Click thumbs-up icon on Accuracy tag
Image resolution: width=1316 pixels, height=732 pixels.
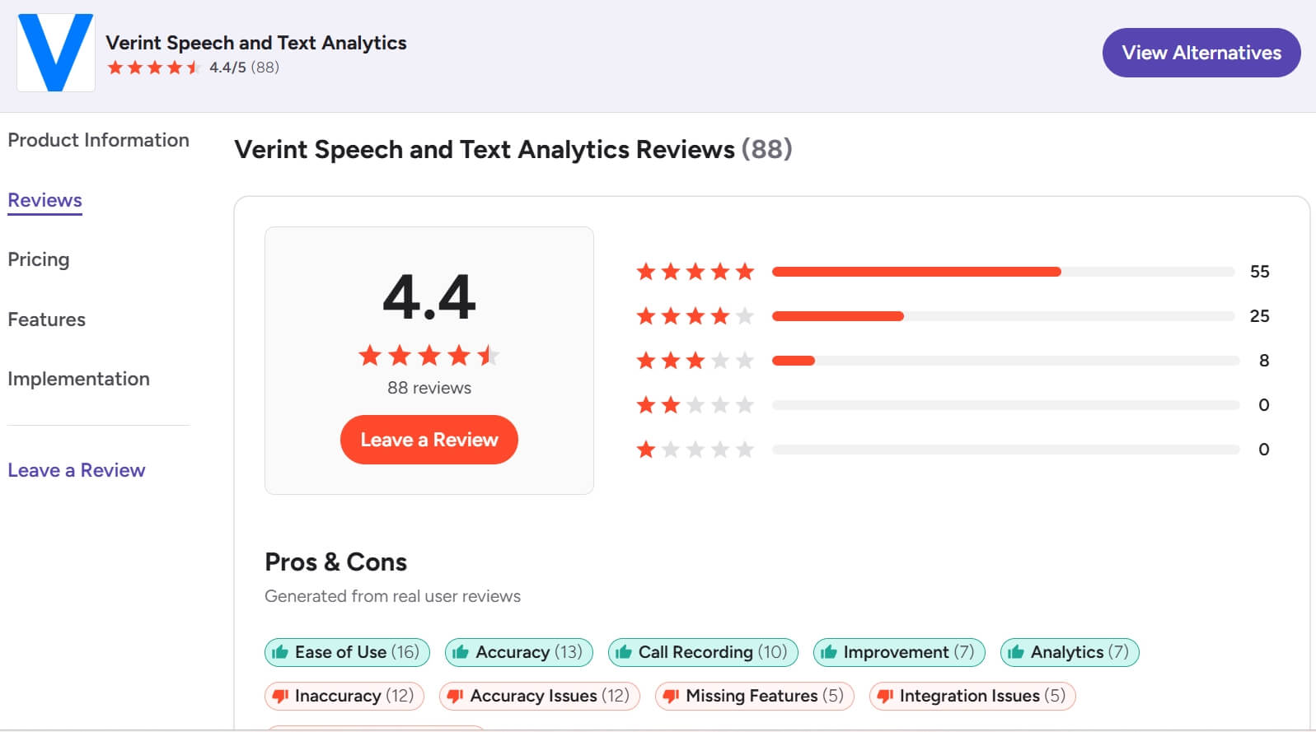click(461, 653)
